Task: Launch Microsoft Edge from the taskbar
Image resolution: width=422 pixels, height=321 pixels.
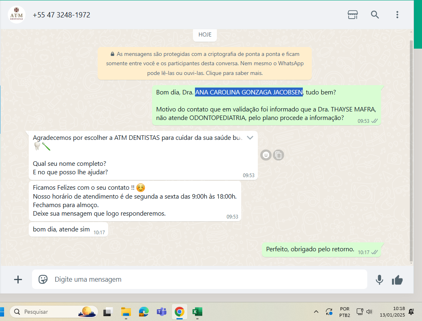Action: (144, 312)
